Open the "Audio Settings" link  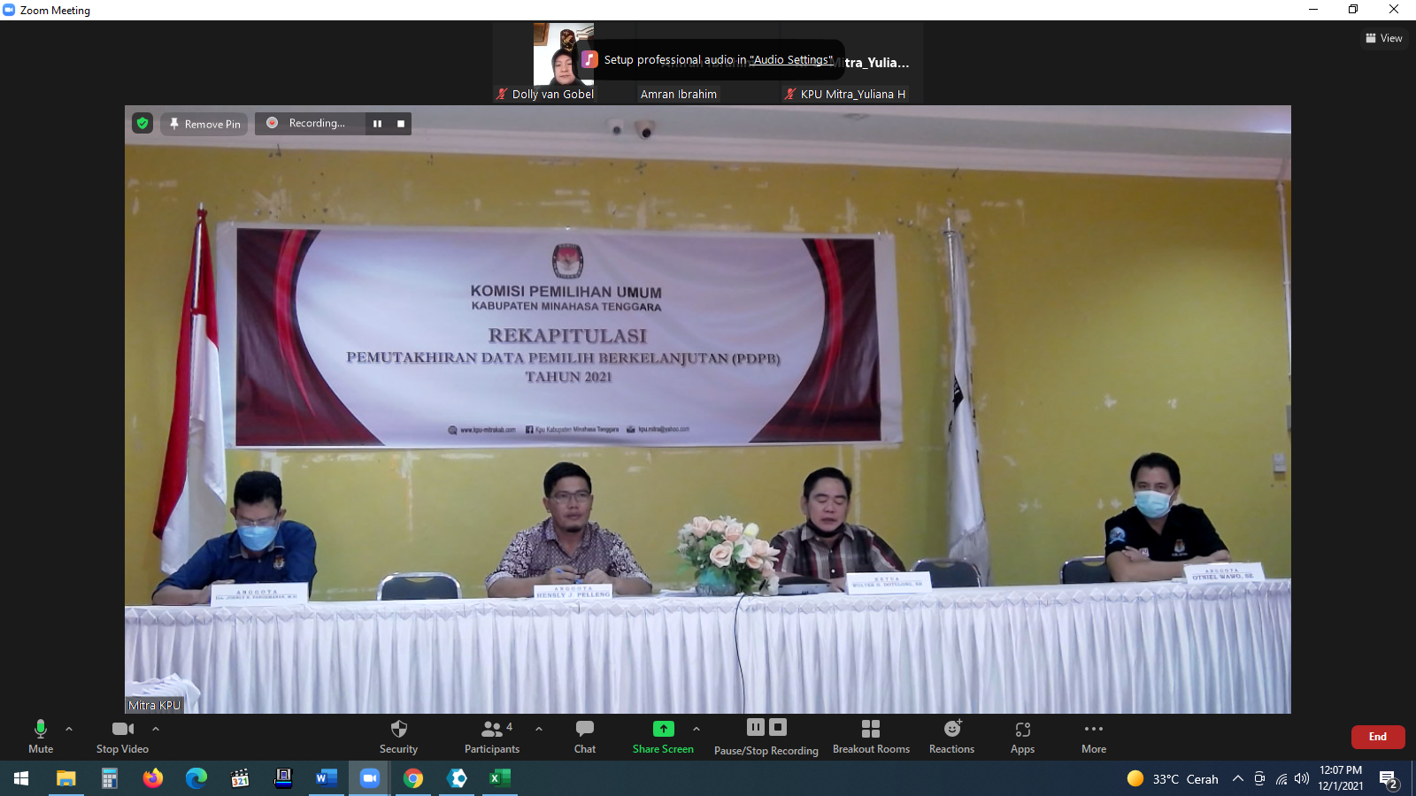[x=792, y=60]
